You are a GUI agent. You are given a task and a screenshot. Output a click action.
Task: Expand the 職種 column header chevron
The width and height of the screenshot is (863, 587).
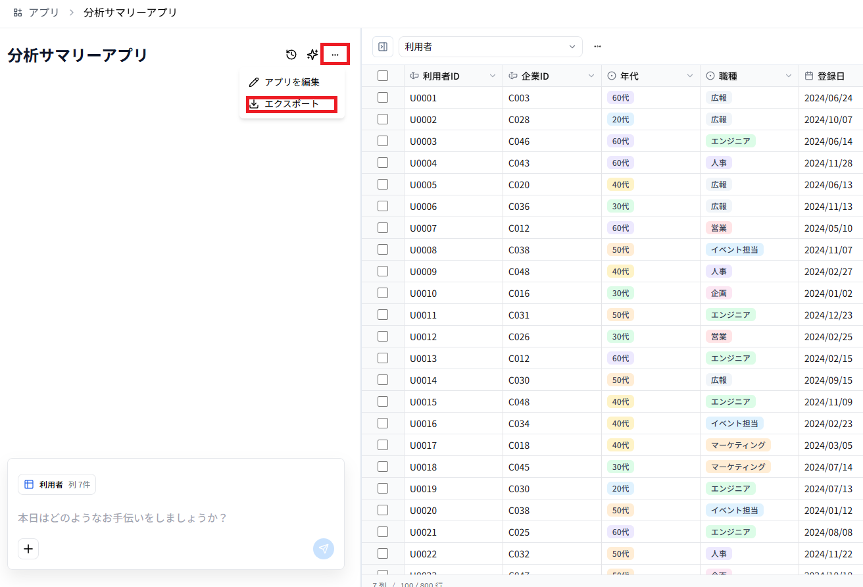[789, 76]
